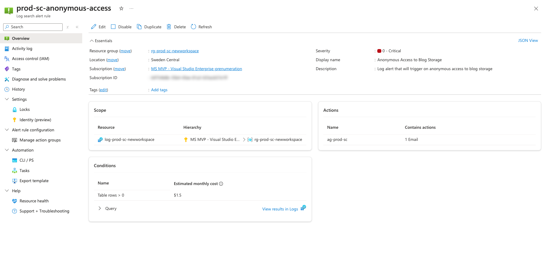The height and width of the screenshot is (265, 544).
Task: Click the Duplicate copy icon
Action: (x=139, y=27)
